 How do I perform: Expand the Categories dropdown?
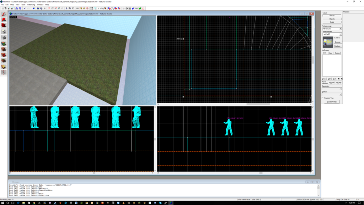click(341, 89)
